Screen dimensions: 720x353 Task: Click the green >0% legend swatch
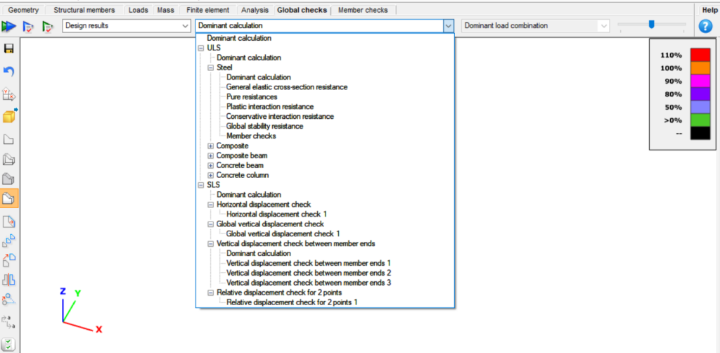pos(700,120)
